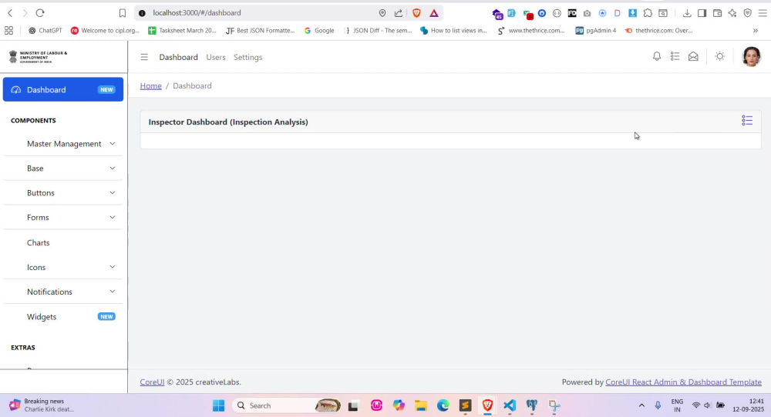Viewport: 771px width, 417px height.
Task: Open the Brave Rewards triangle icon
Action: (x=433, y=13)
